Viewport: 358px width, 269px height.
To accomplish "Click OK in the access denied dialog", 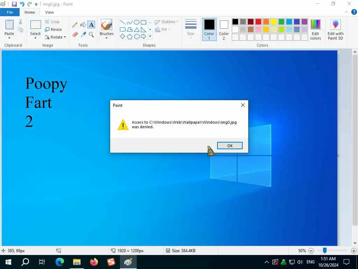I will (x=230, y=145).
